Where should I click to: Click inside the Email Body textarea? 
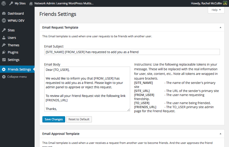87,89
